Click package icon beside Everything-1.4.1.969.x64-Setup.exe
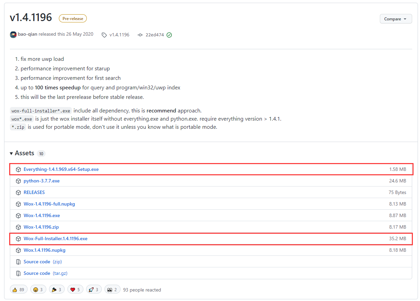Viewport: 420px width, 301px height. point(18,169)
